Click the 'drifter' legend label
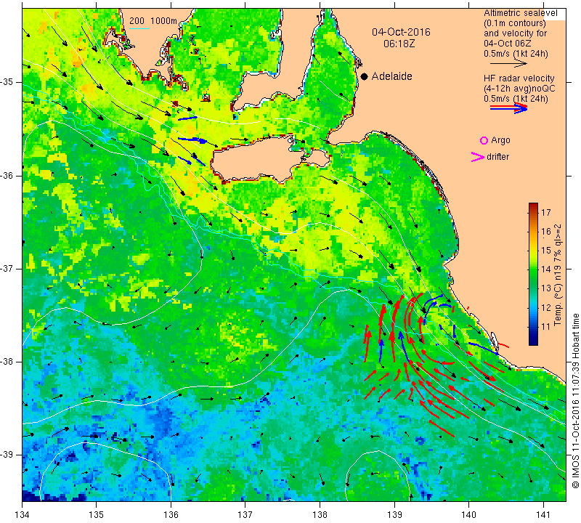Screen dimensions: 581x523 [x=497, y=157]
